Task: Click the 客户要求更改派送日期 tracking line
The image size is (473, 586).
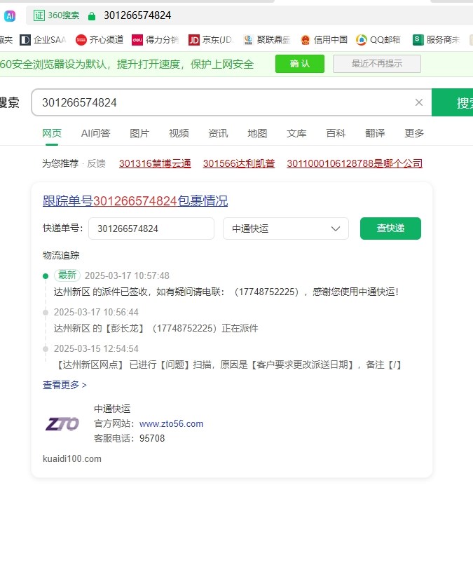Action: 228,364
